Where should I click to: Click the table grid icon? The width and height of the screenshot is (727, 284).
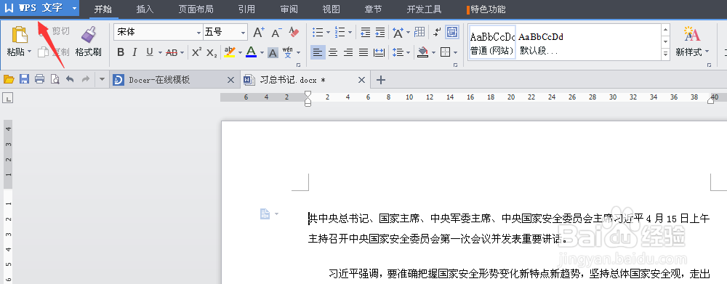coord(419,33)
